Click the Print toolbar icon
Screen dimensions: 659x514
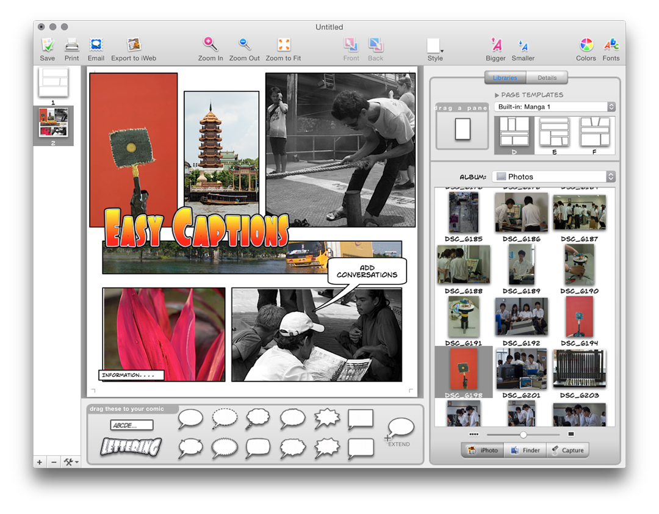(71, 45)
